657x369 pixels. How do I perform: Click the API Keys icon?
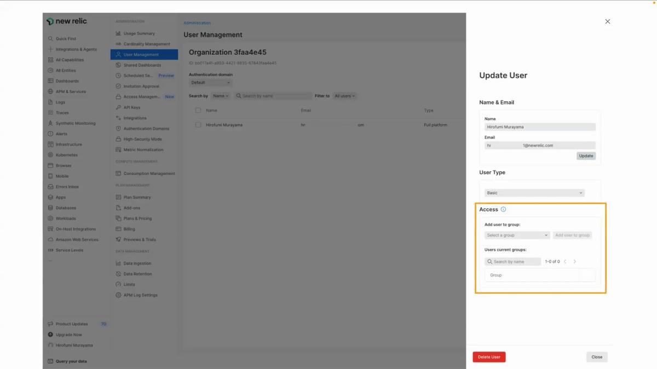(x=118, y=108)
